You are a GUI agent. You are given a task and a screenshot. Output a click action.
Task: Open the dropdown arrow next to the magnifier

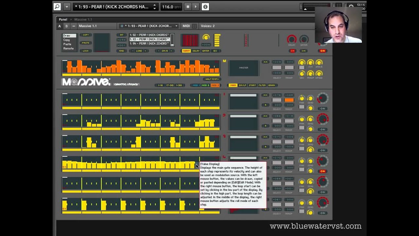(67, 7)
